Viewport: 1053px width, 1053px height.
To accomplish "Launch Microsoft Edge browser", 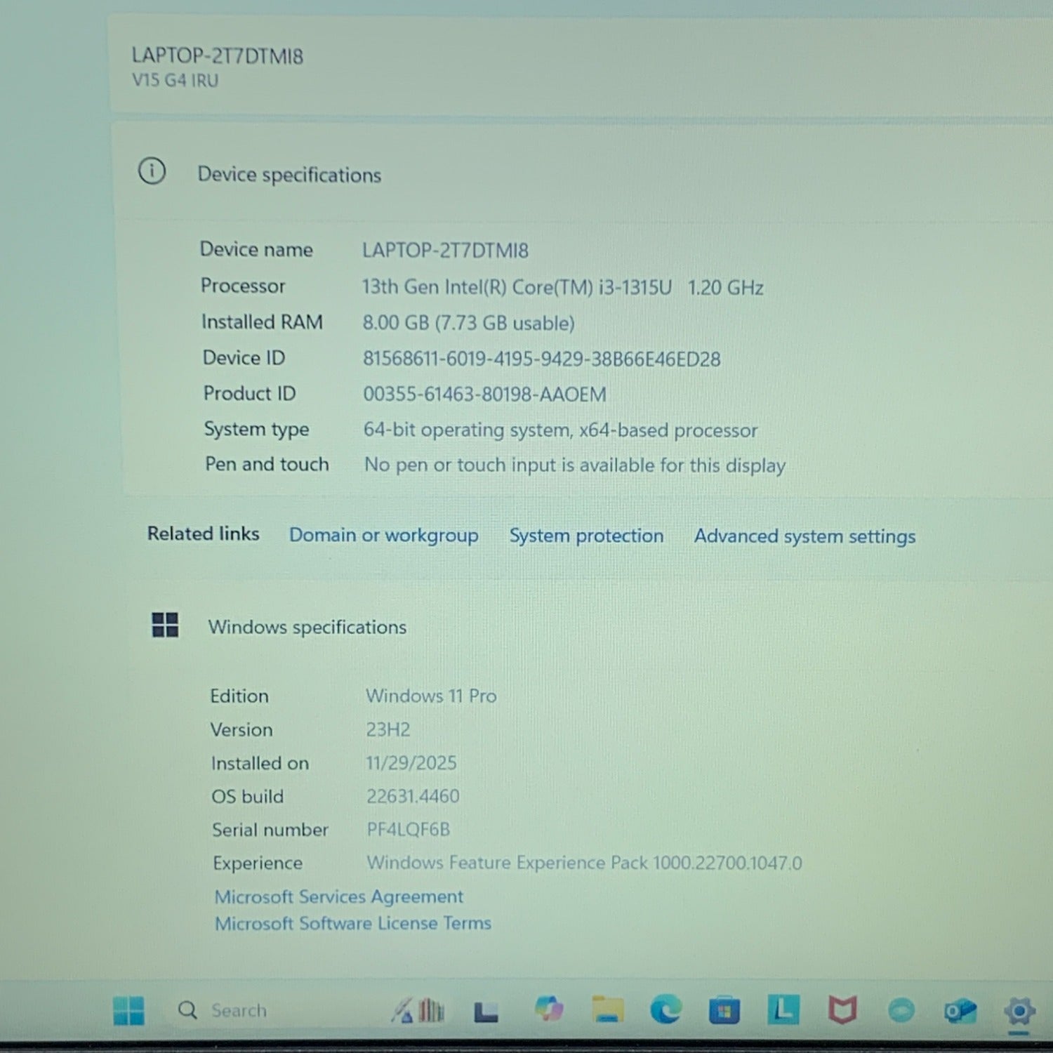I will [x=665, y=1009].
